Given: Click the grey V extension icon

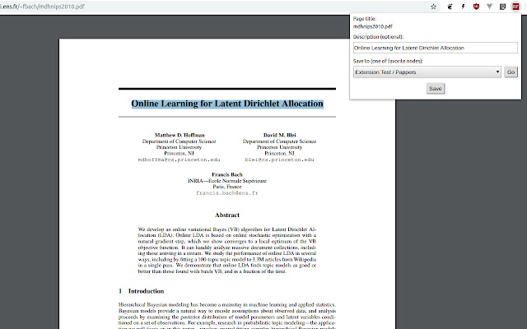Looking at the screenshot, I should (489, 7).
